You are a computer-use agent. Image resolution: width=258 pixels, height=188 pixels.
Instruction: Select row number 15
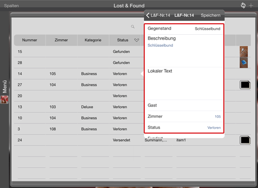tap(20, 52)
